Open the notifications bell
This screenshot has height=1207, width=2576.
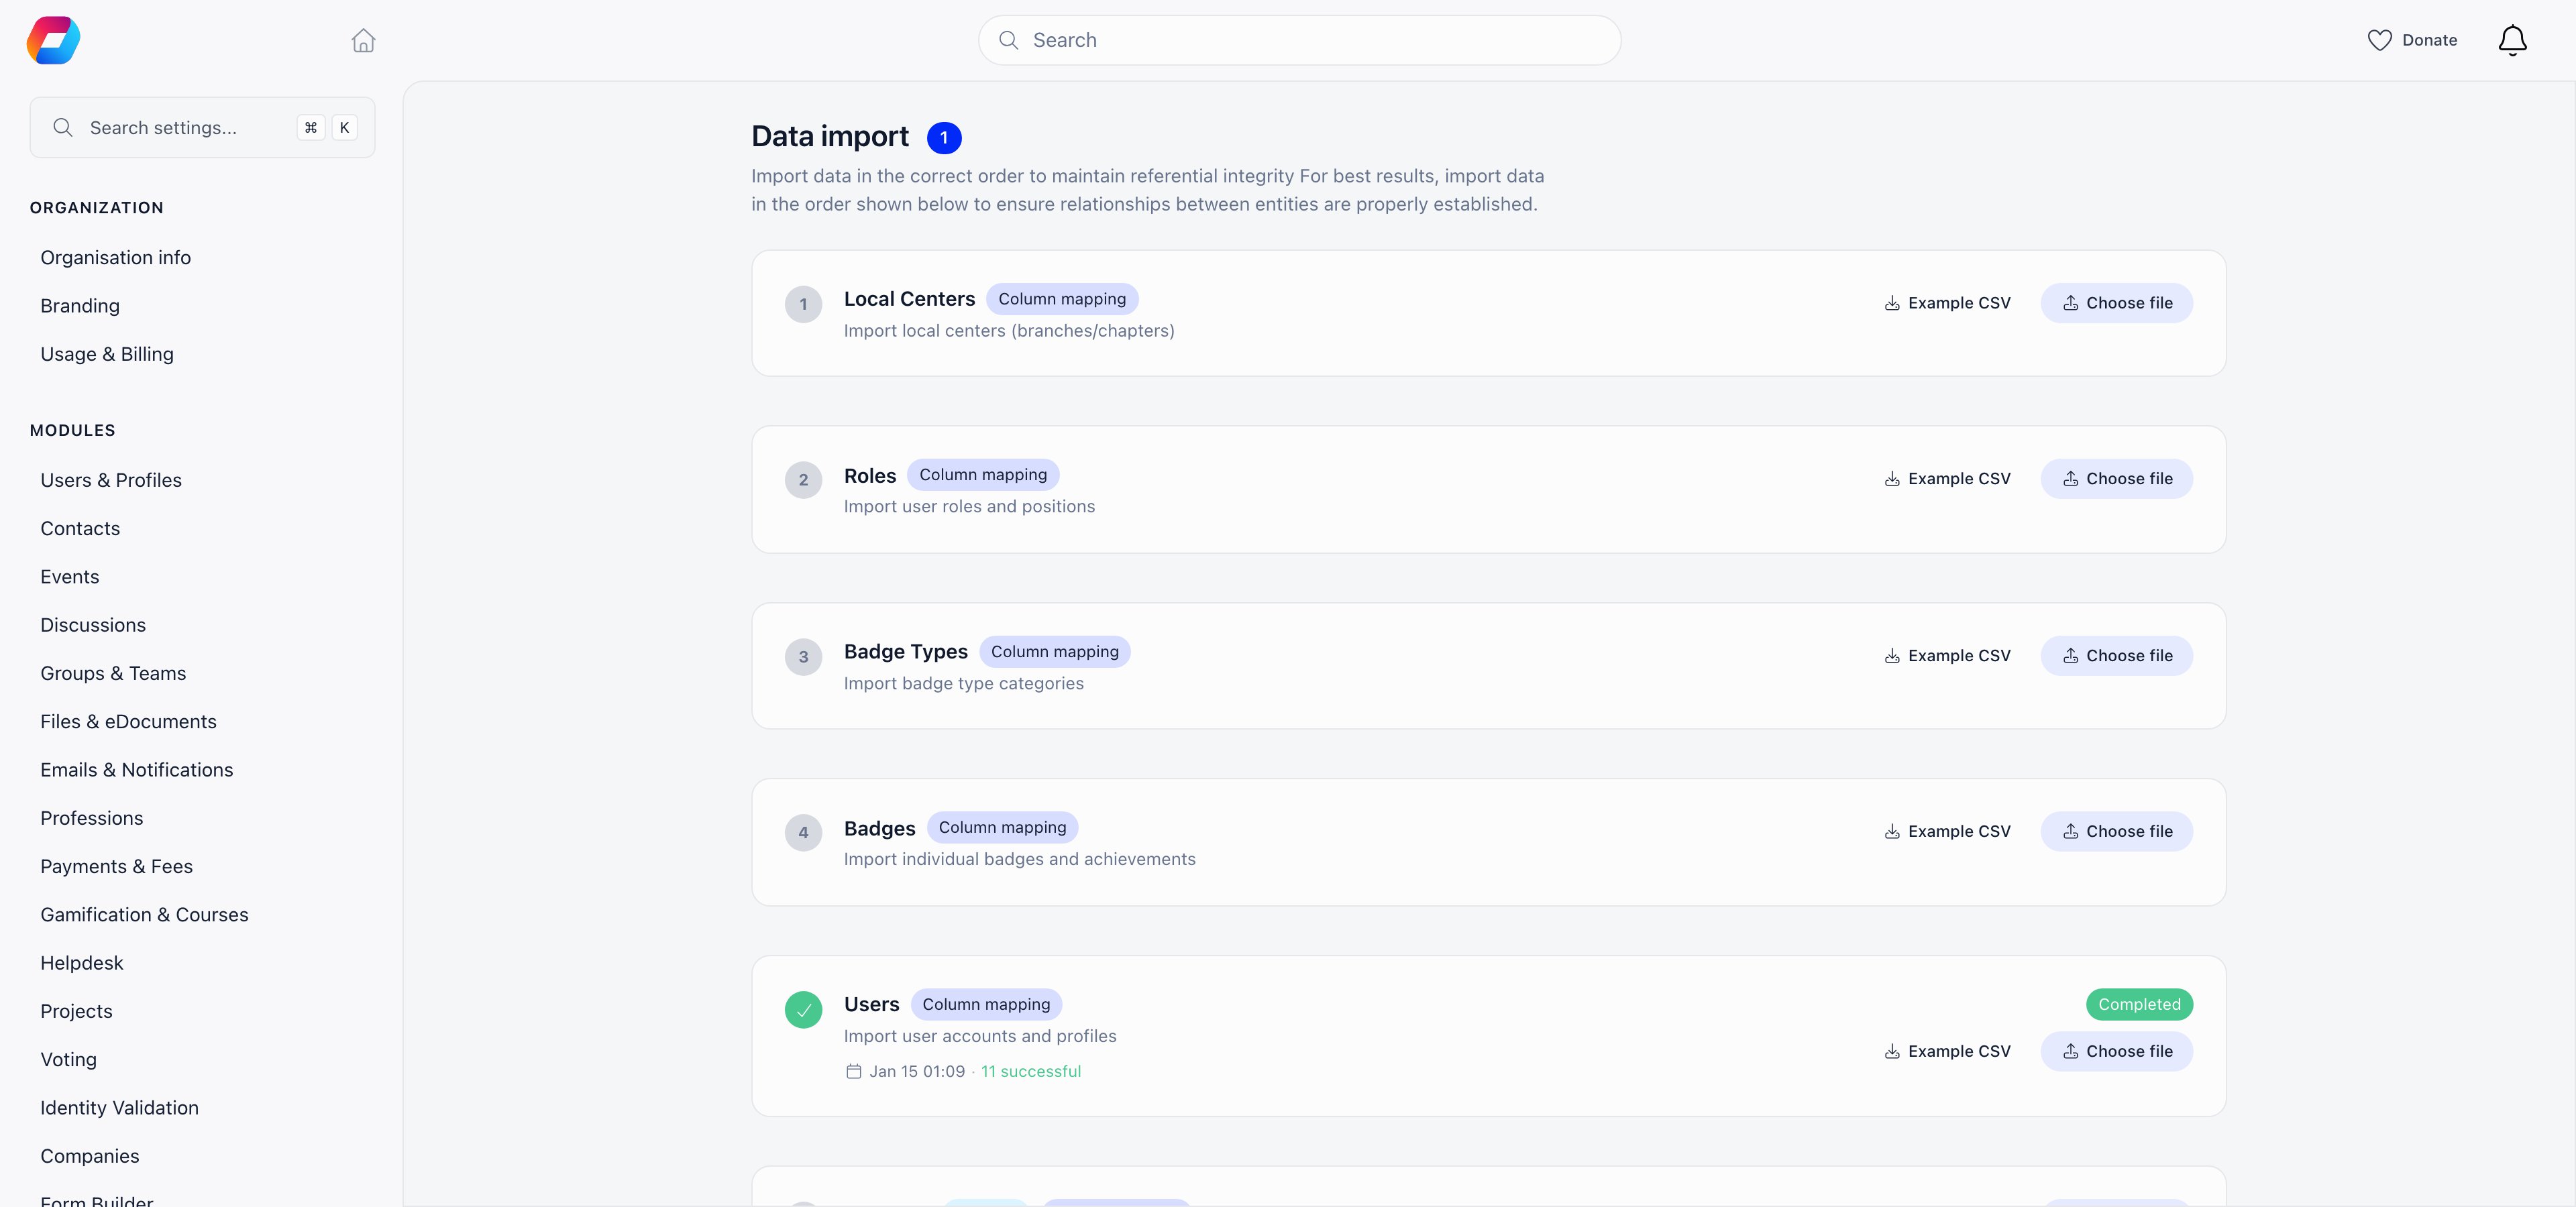(x=2512, y=40)
